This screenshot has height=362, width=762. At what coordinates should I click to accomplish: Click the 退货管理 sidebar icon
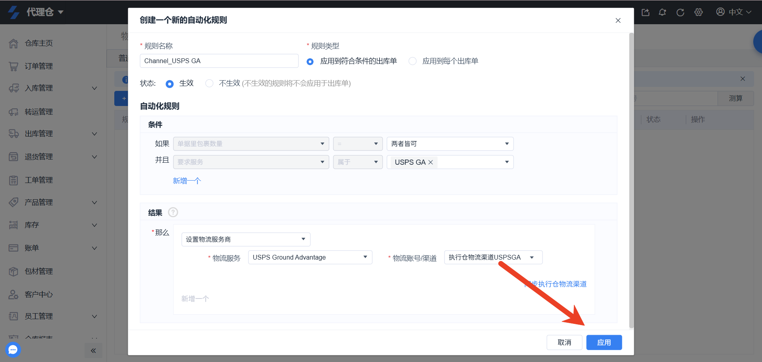click(13, 157)
